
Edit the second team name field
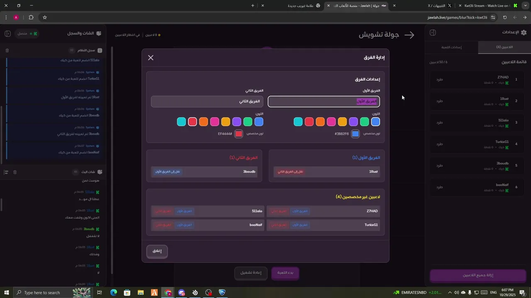207,101
